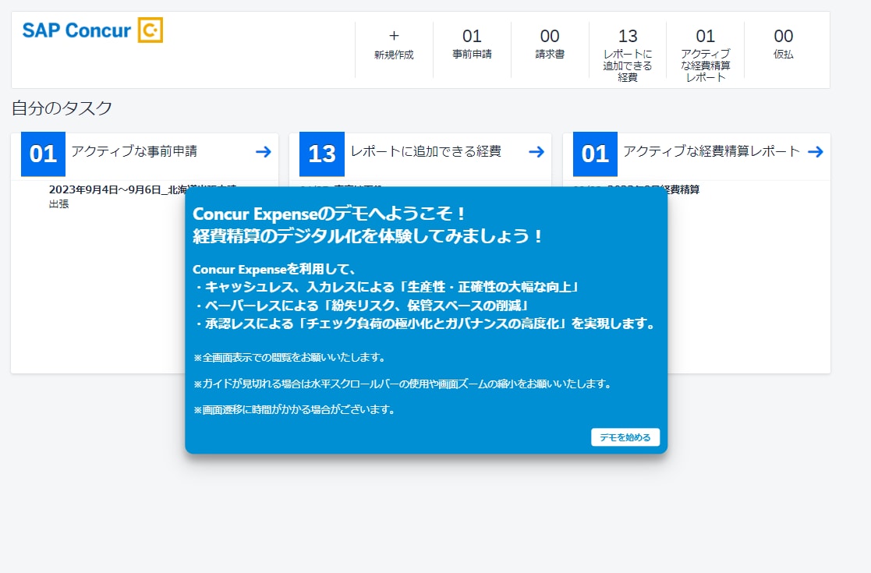Click the ※画面遷移に時間がかかる note
The width and height of the screenshot is (871, 573).
coord(295,410)
